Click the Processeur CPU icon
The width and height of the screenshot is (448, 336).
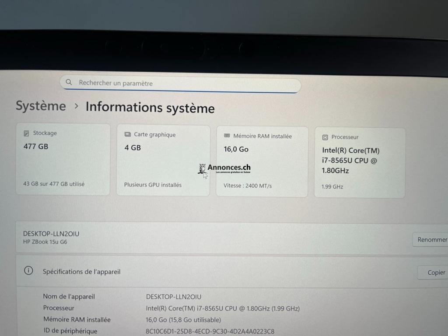[325, 137]
